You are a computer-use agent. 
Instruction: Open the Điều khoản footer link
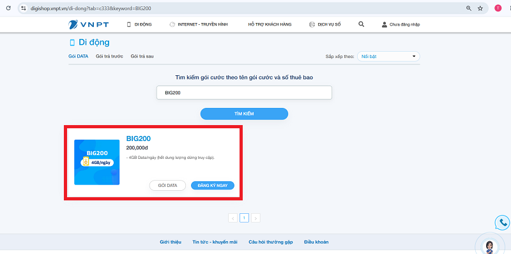316,242
